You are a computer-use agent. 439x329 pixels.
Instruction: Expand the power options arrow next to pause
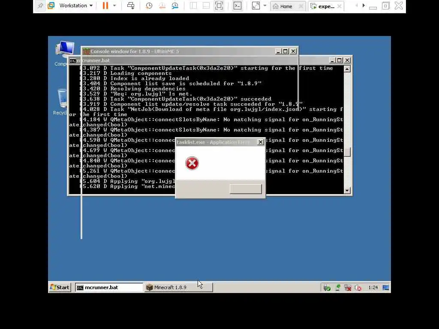pos(114,6)
